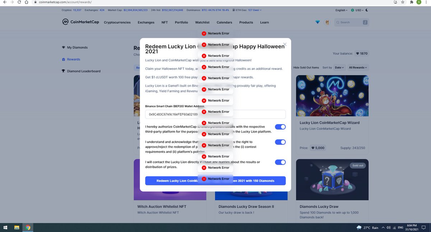The image size is (431, 232).
Task: Open the Sort by Date dropdown
Action: pyautogui.click(x=339, y=67)
